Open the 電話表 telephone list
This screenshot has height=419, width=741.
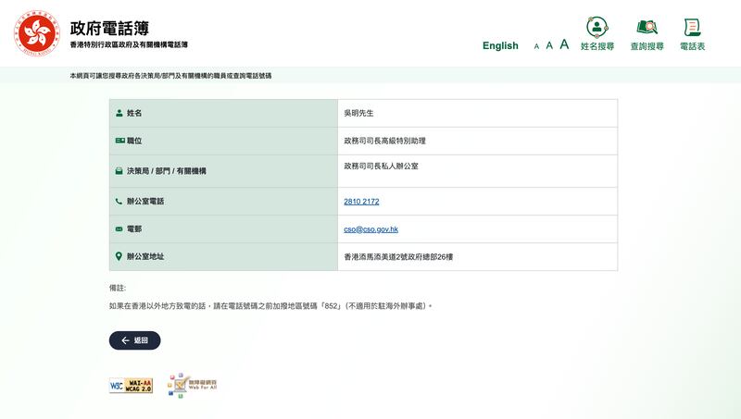pos(692,34)
